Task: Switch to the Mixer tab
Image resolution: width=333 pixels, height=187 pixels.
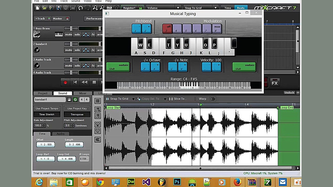Action: (82, 93)
